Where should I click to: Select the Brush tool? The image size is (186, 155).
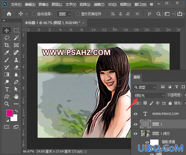(x=7, y=60)
